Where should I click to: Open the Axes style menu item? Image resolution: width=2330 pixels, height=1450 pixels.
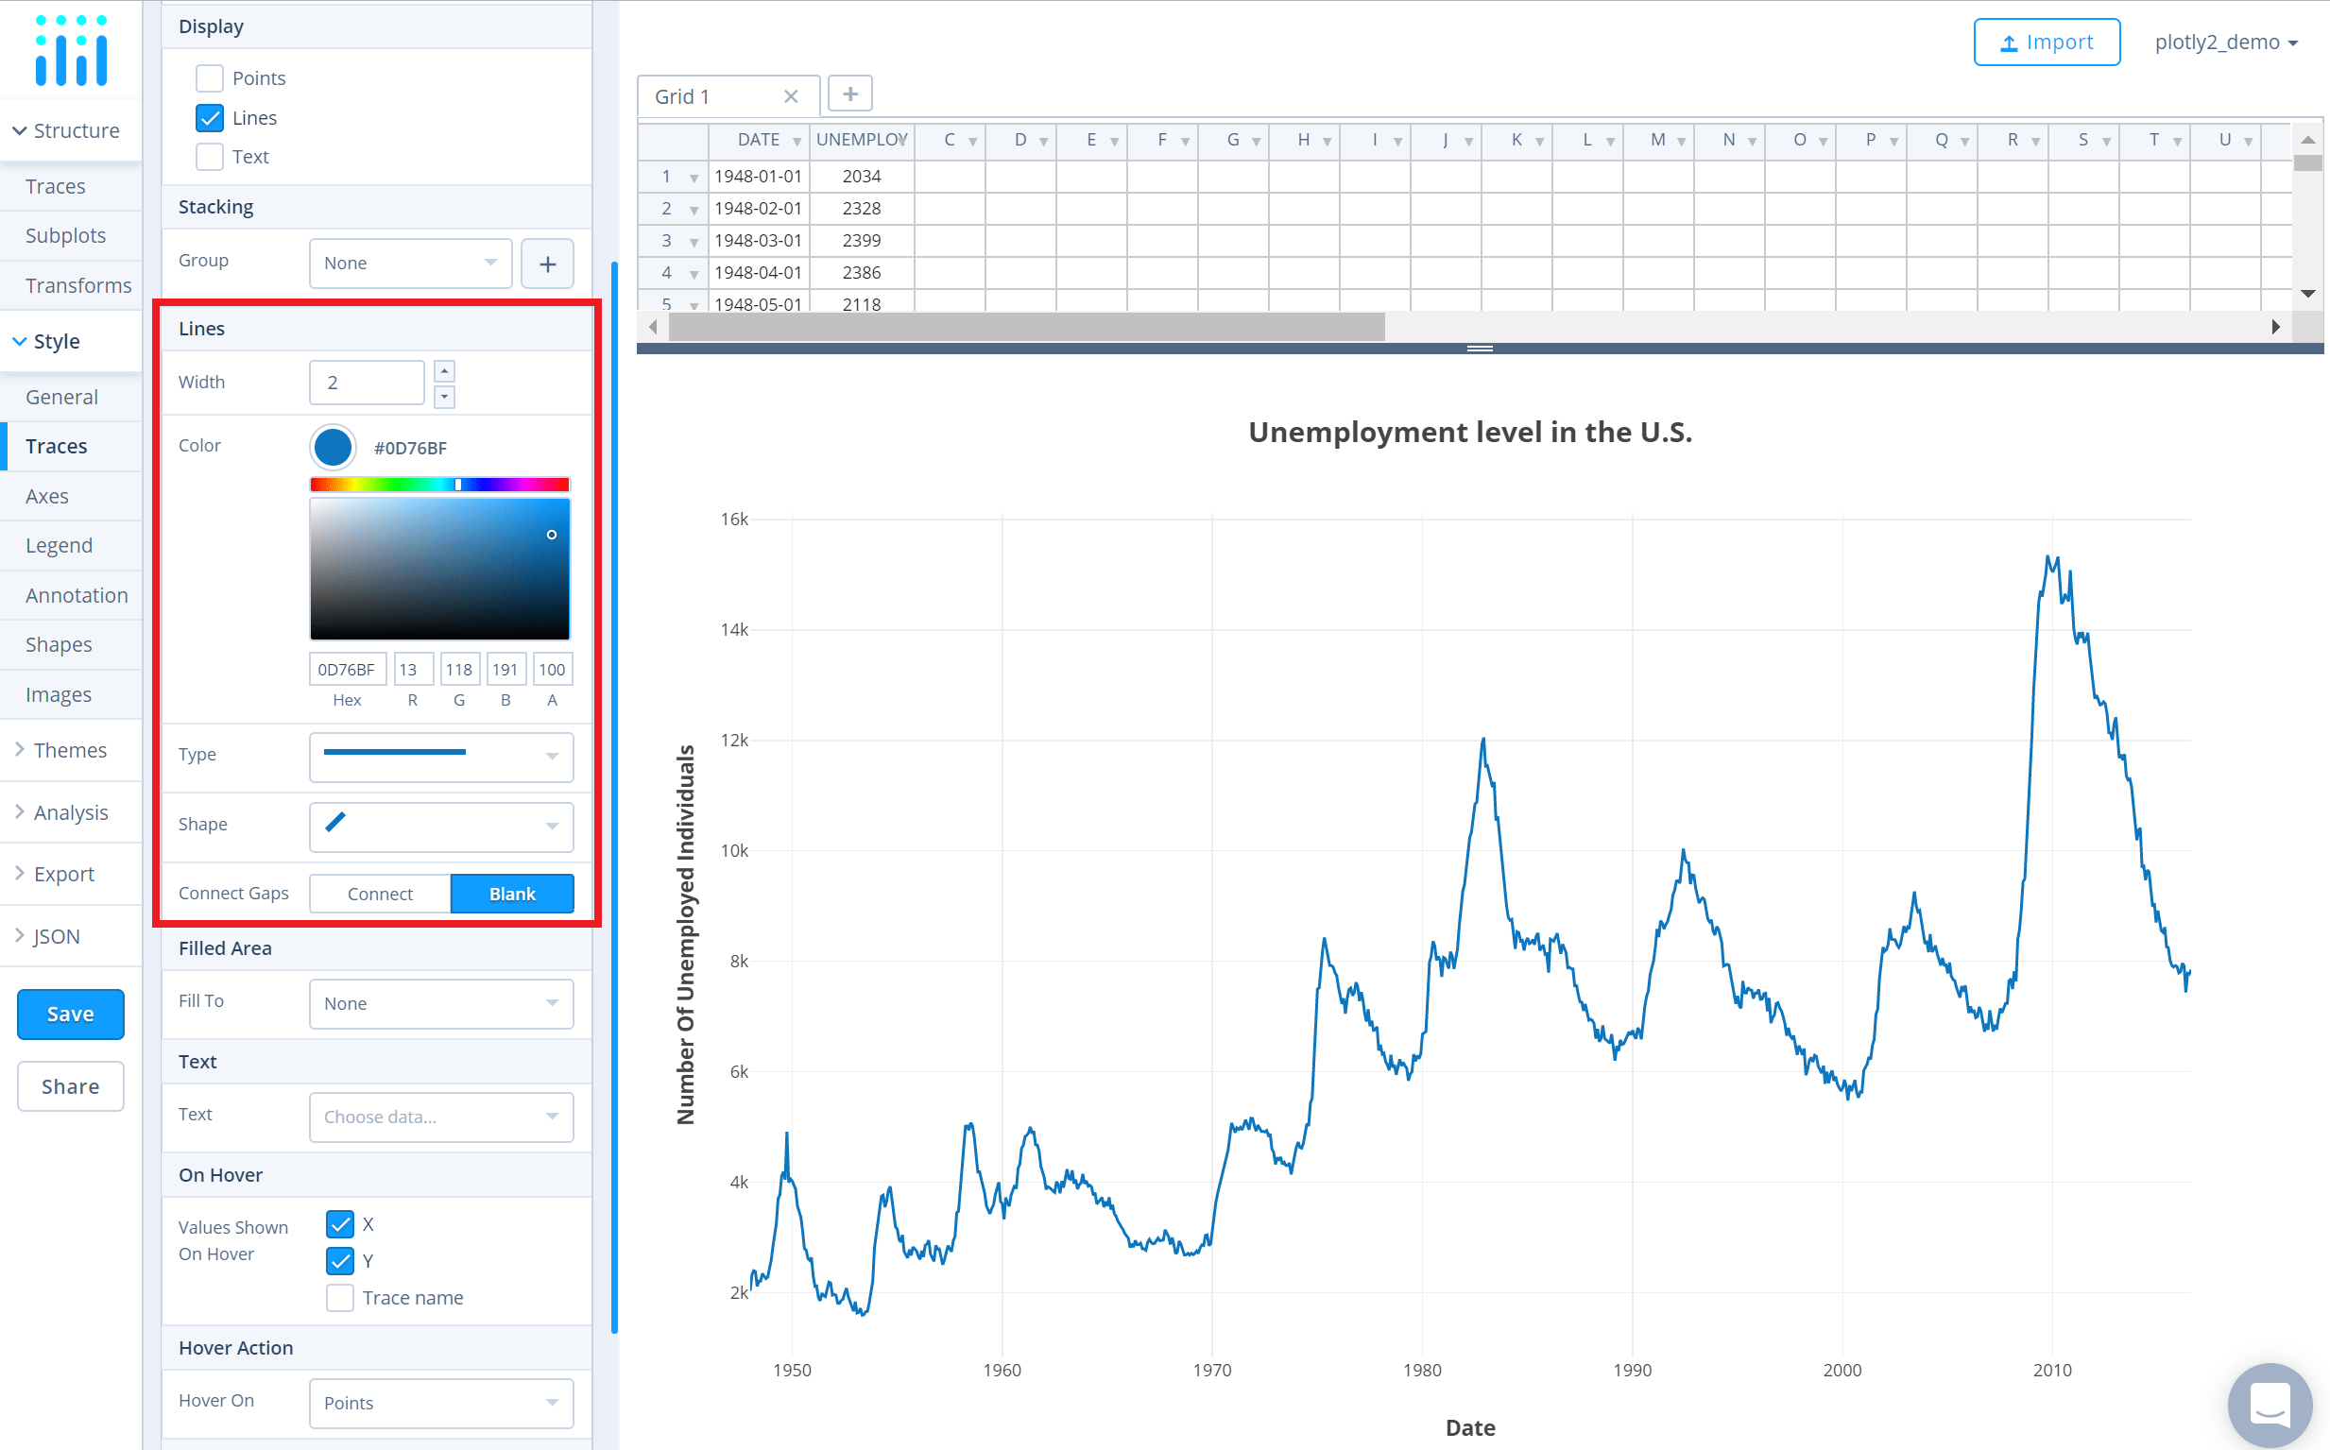tap(47, 496)
